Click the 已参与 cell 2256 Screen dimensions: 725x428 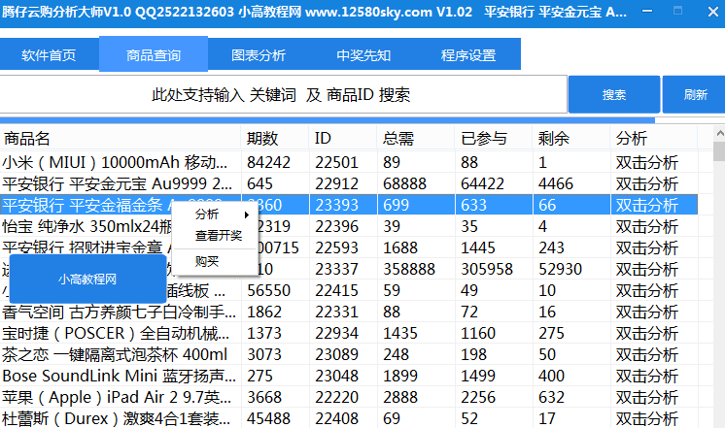pyautogui.click(x=478, y=397)
